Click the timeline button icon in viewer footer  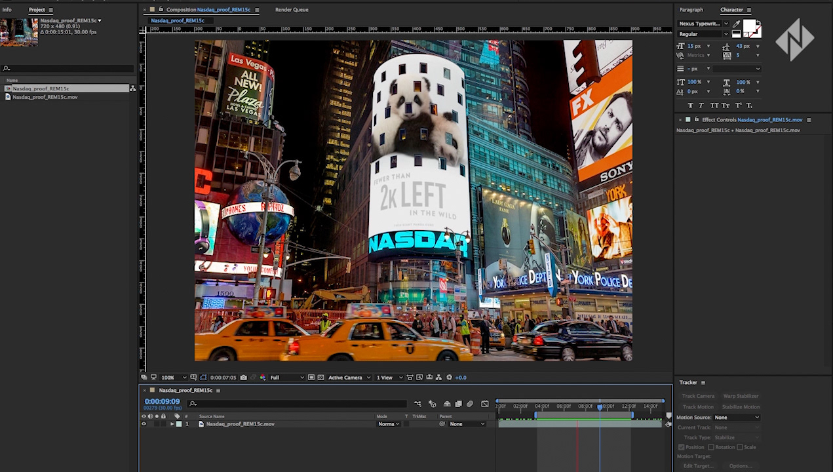coord(429,378)
